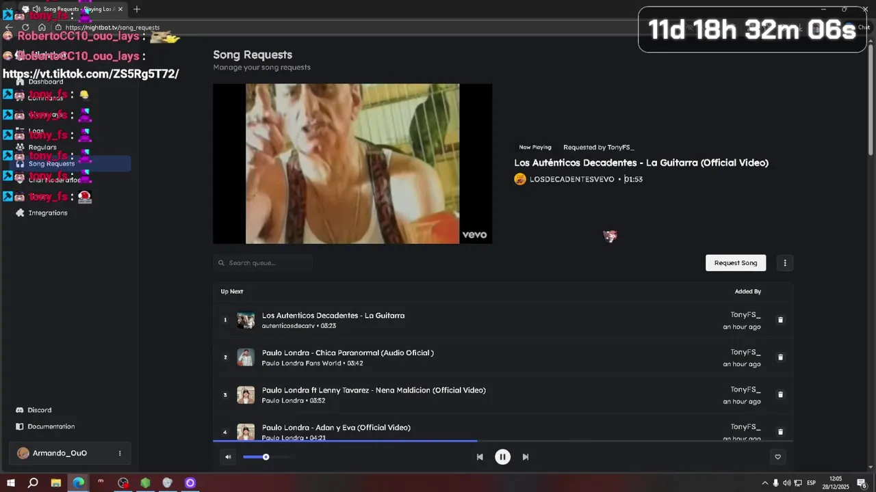Focus the Search queue input field
The image size is (876, 492).
tap(263, 263)
